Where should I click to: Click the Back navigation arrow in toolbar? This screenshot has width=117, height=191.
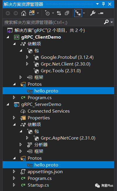click(8, 13)
